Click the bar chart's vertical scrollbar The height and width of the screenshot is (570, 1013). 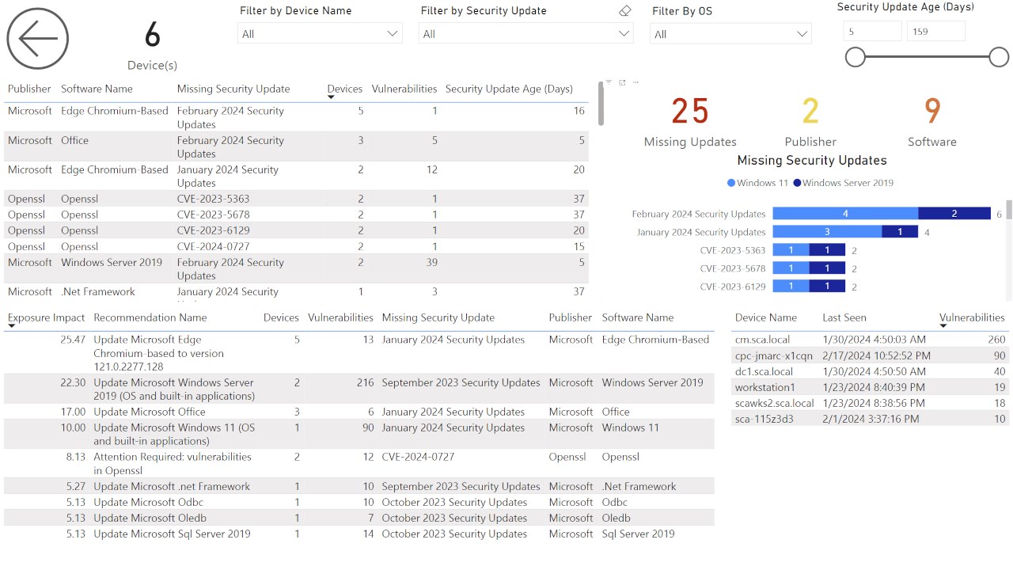(1009, 210)
